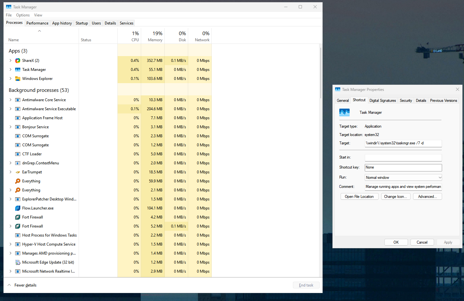Click the Properties dialog title bar icon
The width and height of the screenshot is (464, 301).
coord(338,90)
